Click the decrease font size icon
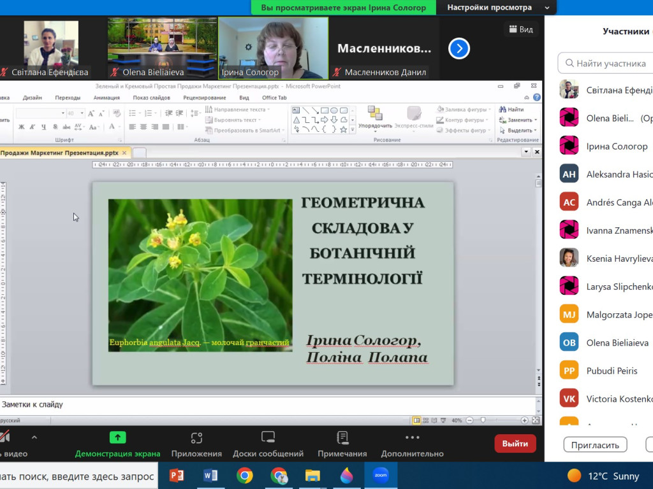 pos(101,113)
